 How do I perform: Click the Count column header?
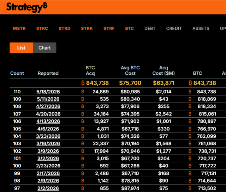coord(17,73)
